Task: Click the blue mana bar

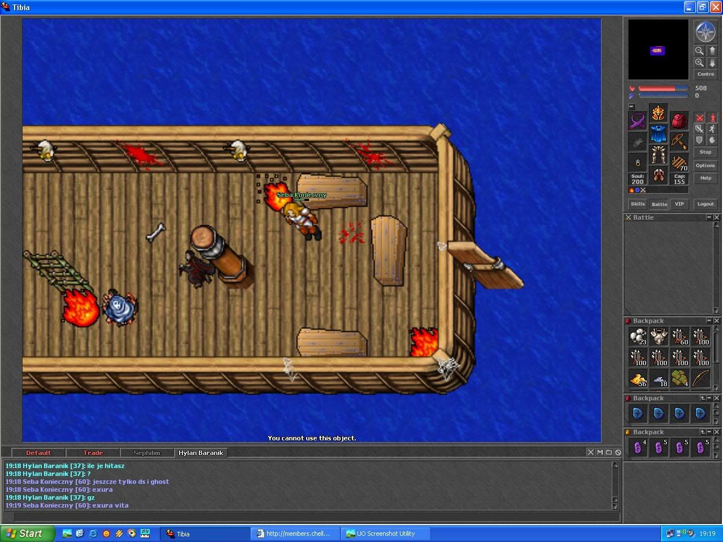Action: pos(663,95)
